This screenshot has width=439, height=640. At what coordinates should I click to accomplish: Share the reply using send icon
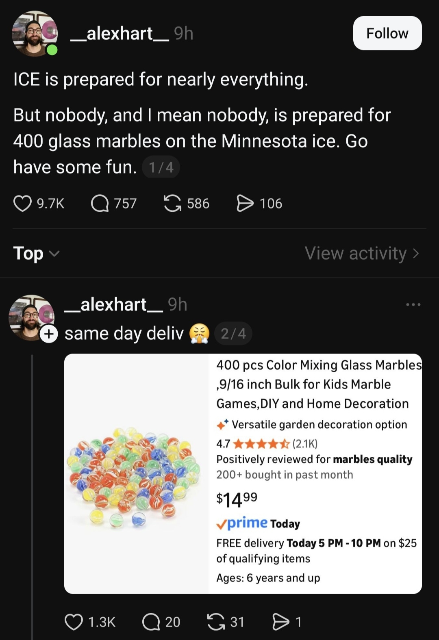[280, 622]
